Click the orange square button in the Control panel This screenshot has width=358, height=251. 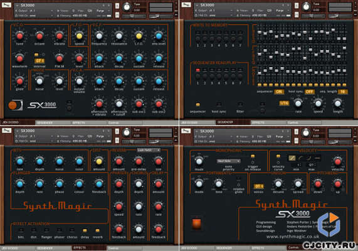pos(197,223)
